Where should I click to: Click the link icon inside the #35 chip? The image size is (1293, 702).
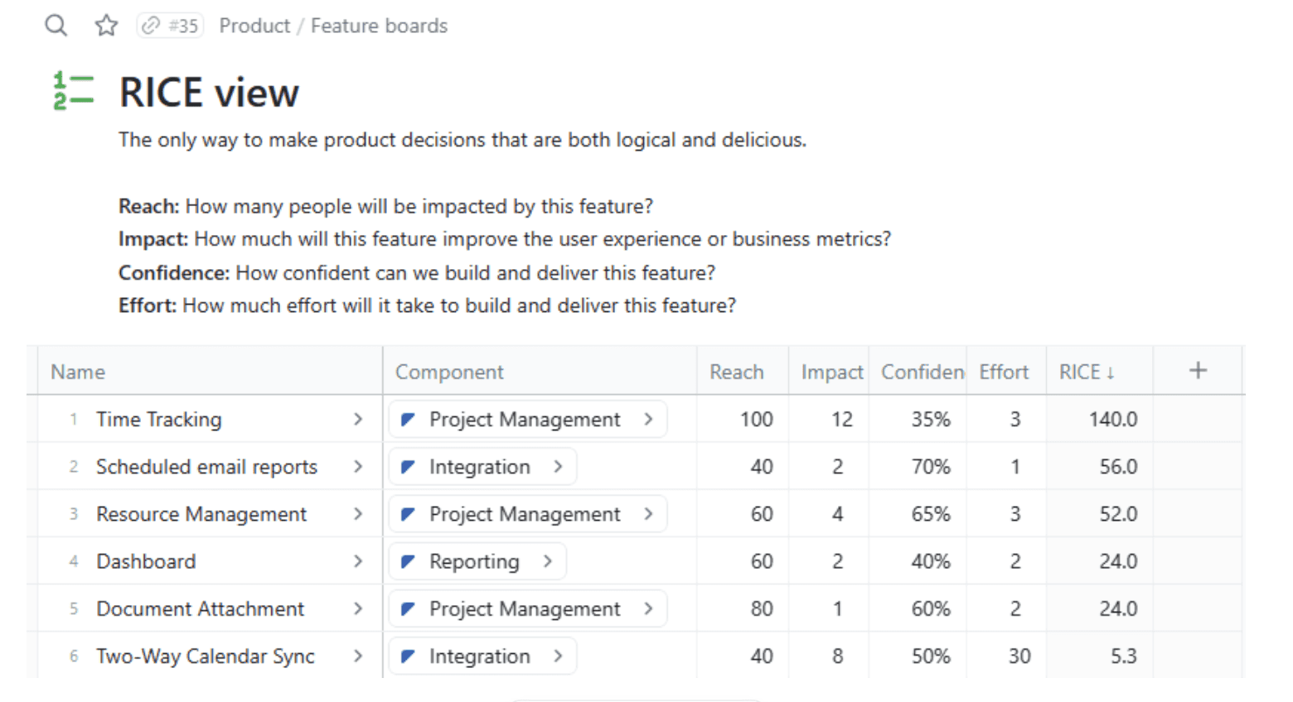click(x=149, y=26)
